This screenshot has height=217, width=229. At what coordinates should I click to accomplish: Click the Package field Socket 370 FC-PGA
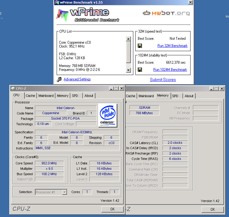66,118
